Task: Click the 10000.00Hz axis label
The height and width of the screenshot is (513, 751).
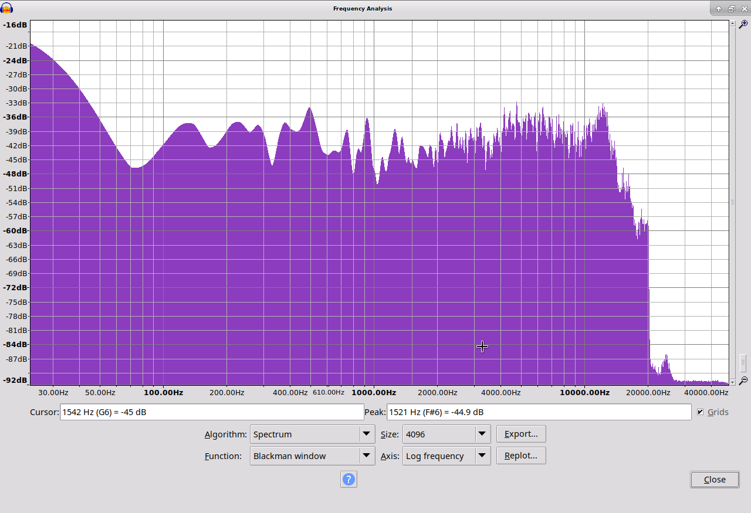Action: [x=584, y=392]
